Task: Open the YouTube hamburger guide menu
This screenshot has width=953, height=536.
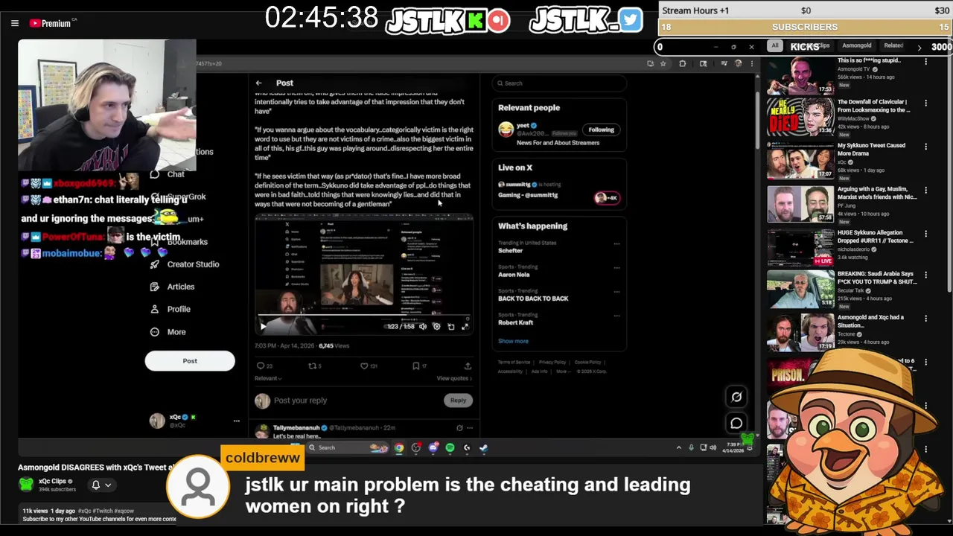Action: tap(14, 23)
